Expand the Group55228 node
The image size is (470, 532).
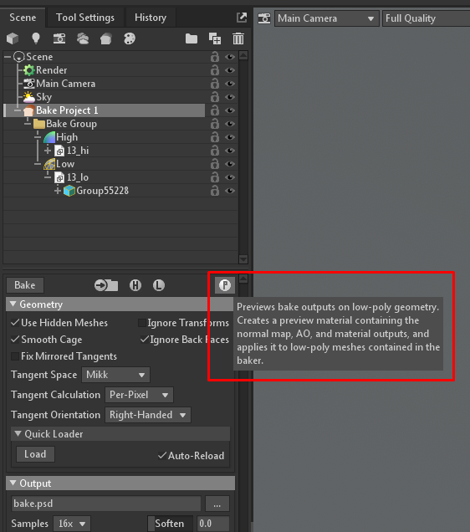coord(58,191)
